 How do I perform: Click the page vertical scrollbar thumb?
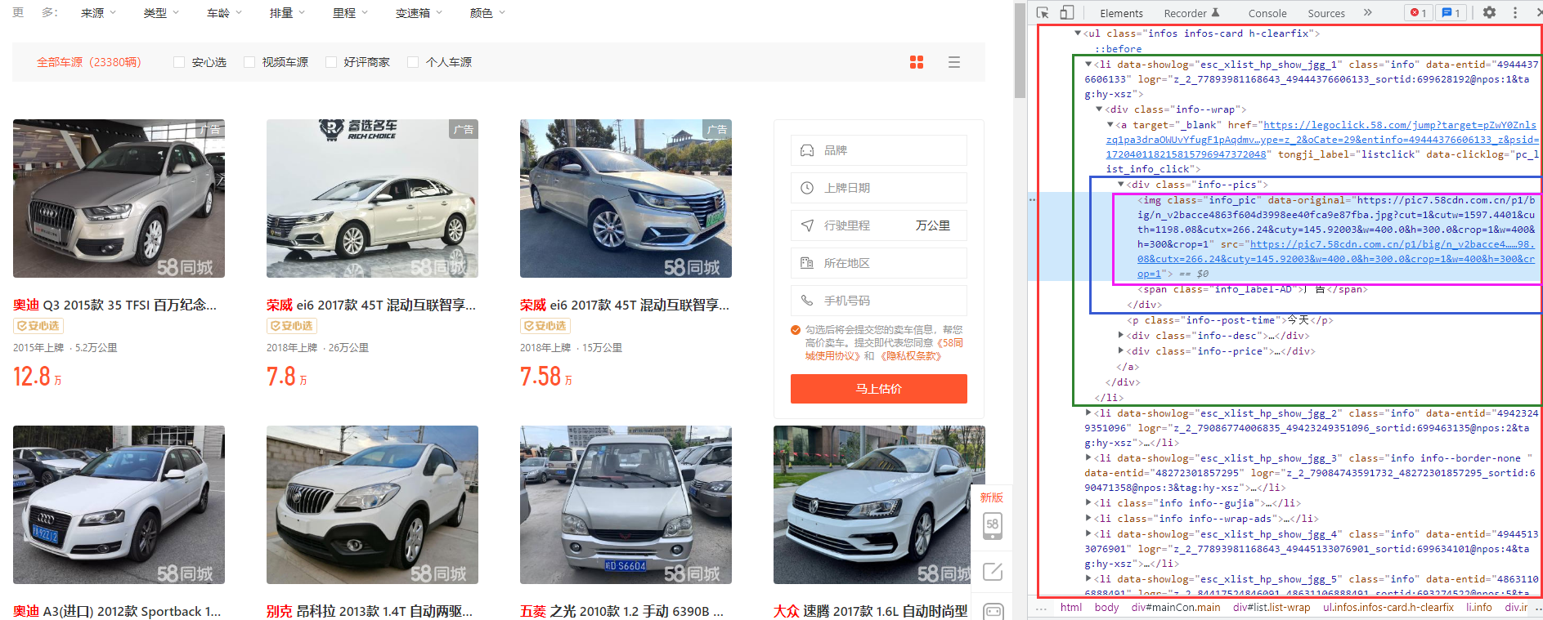click(x=1020, y=50)
